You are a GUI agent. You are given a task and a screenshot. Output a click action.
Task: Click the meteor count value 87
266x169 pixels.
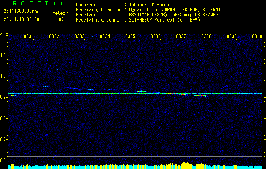click(x=61, y=19)
